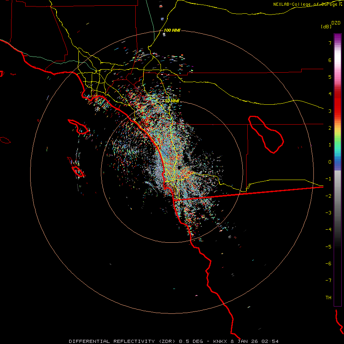Click the 2 value on color scale
The height and width of the screenshot is (344, 344).
(330, 128)
